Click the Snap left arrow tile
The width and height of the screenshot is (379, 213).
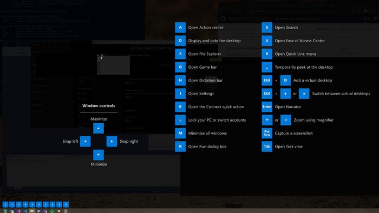click(85, 141)
